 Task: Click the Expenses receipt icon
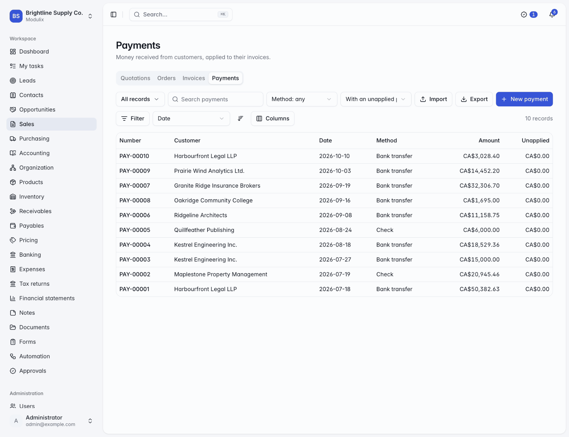pos(13,269)
